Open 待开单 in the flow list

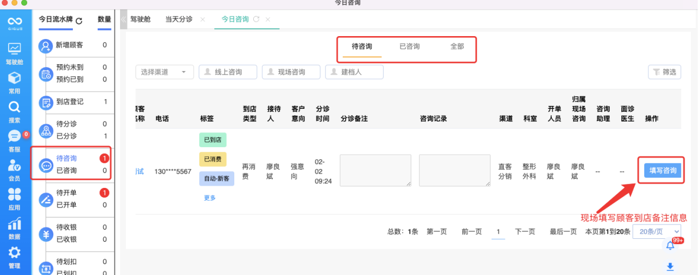66,192
